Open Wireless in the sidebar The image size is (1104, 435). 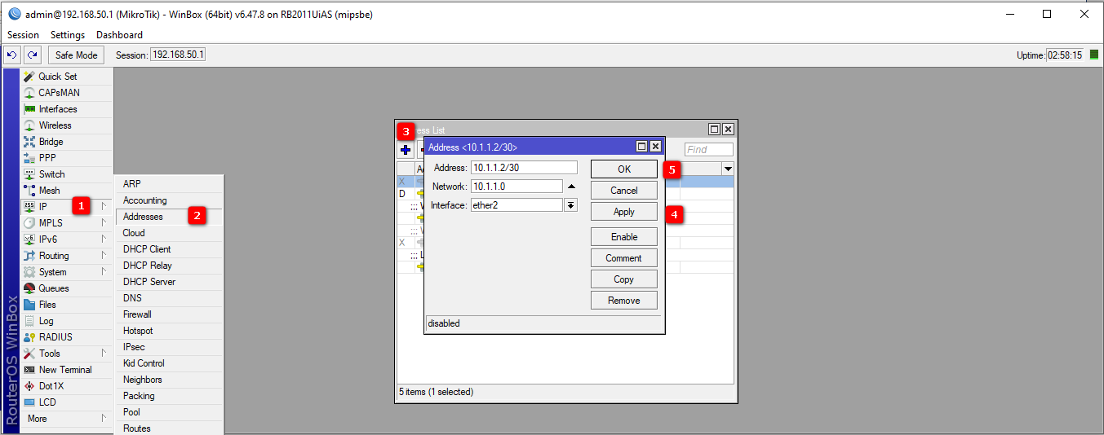point(55,125)
